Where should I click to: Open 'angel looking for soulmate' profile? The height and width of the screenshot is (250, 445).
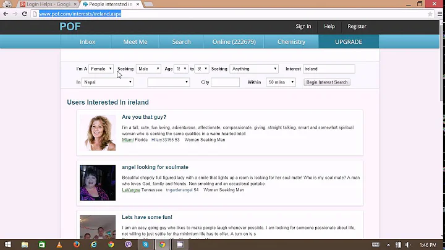click(155, 167)
